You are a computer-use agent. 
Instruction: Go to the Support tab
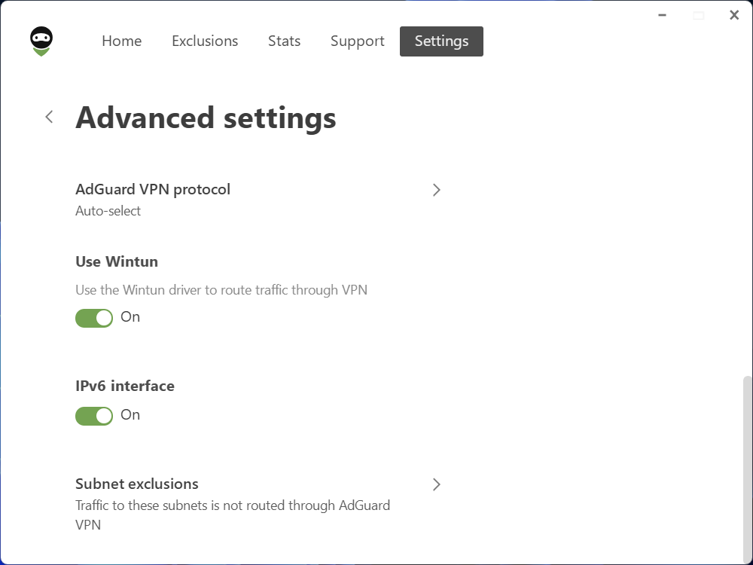point(357,41)
